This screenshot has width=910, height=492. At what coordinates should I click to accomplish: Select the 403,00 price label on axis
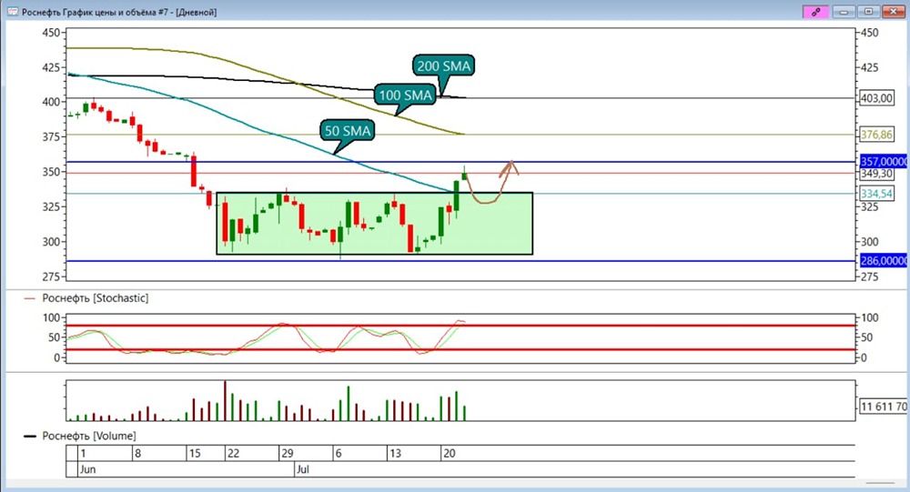click(876, 98)
